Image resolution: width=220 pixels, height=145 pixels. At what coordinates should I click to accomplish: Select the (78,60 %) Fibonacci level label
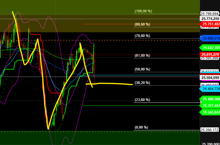tap(142, 36)
